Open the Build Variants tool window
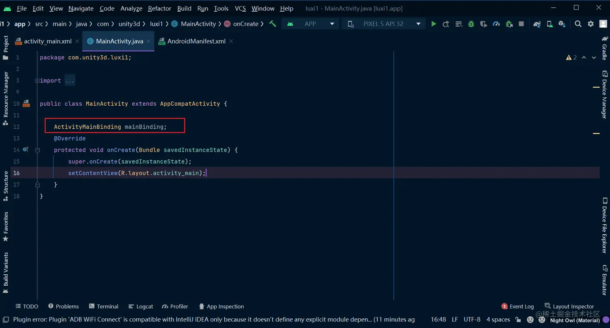 [6, 273]
